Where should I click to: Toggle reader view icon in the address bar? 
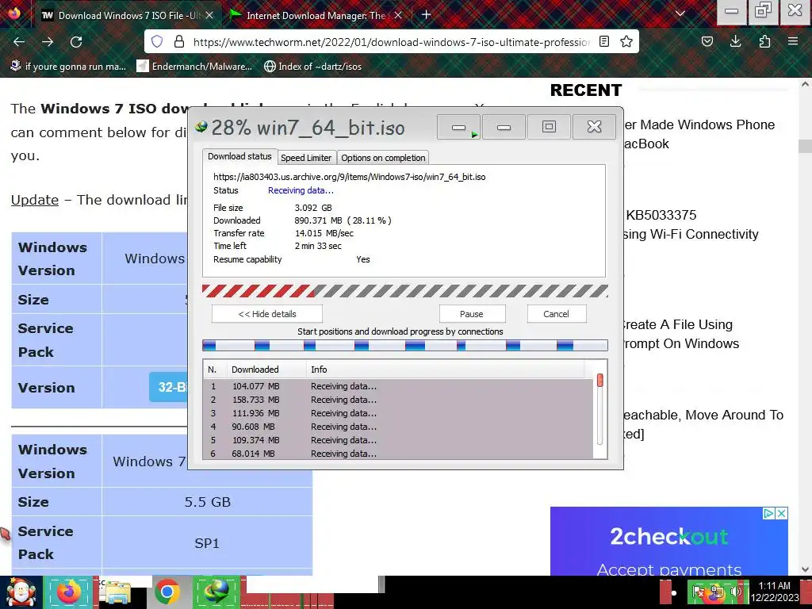click(603, 41)
